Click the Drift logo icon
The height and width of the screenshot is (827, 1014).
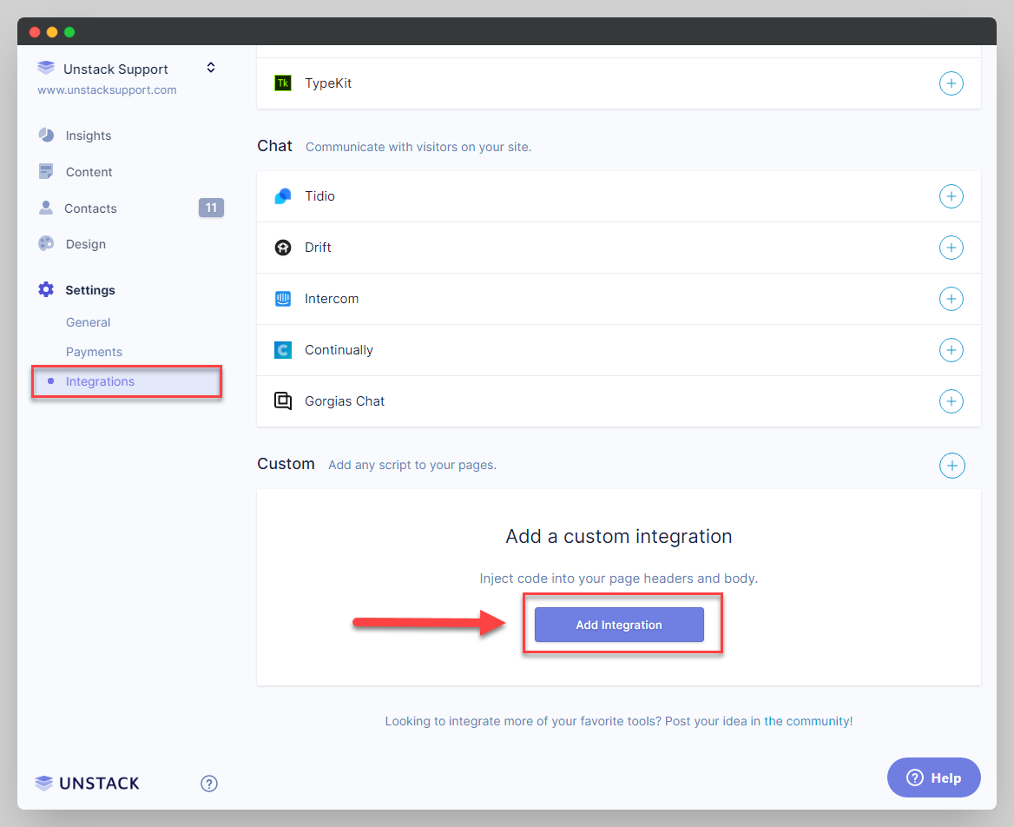pos(282,247)
